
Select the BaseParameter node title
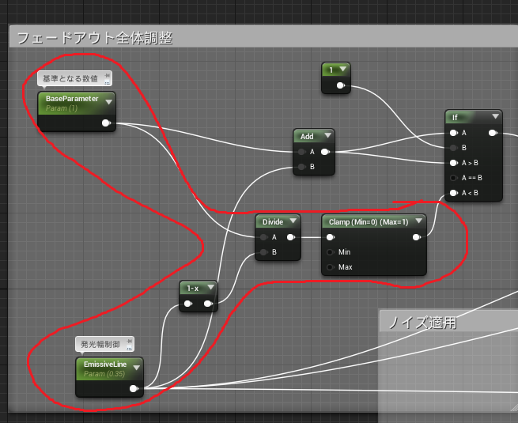point(72,99)
